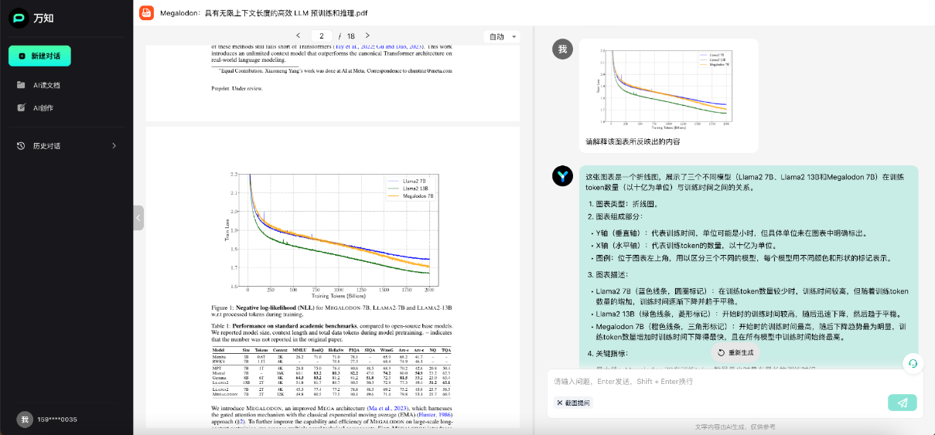Image resolution: width=935 pixels, height=435 pixels.
Task: Go to the previous PDF page
Action: [x=299, y=36]
